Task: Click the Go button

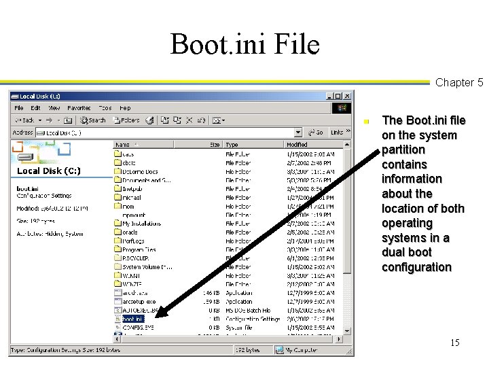Action: 315,133
